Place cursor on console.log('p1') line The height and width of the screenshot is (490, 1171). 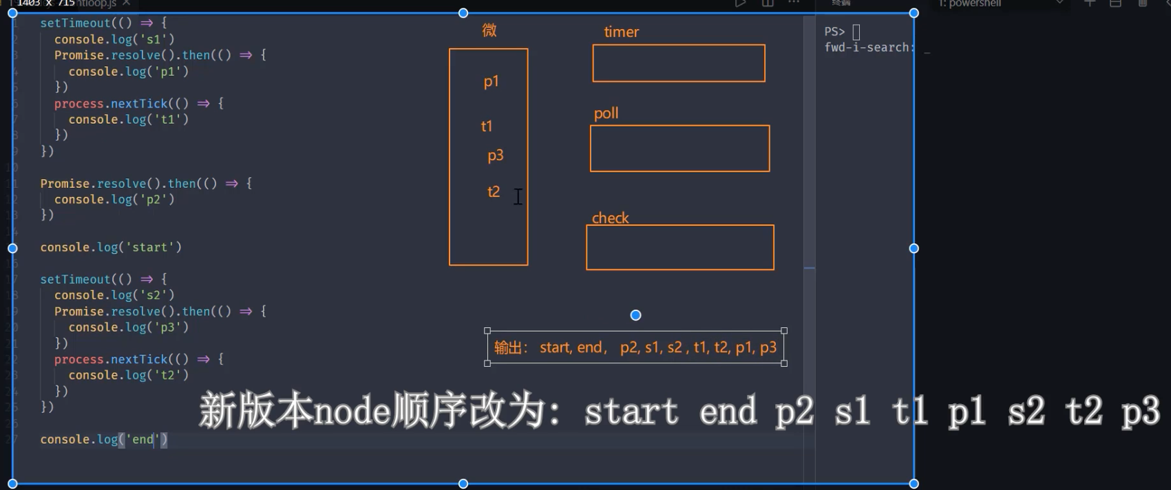click(x=129, y=72)
